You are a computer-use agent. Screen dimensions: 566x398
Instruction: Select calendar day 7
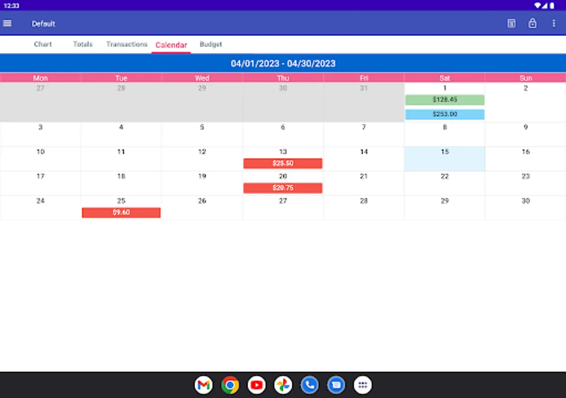(x=364, y=134)
